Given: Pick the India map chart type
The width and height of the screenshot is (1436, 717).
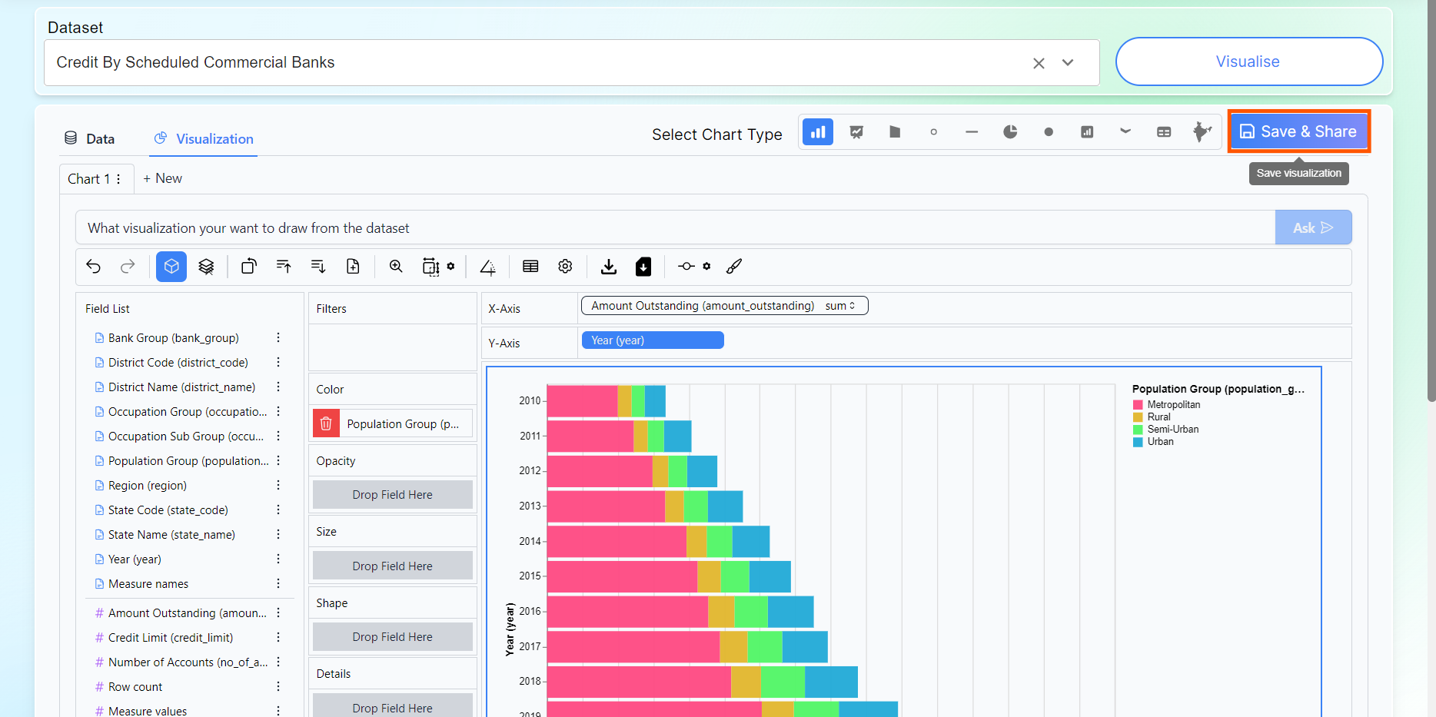Looking at the screenshot, I should point(1202,132).
